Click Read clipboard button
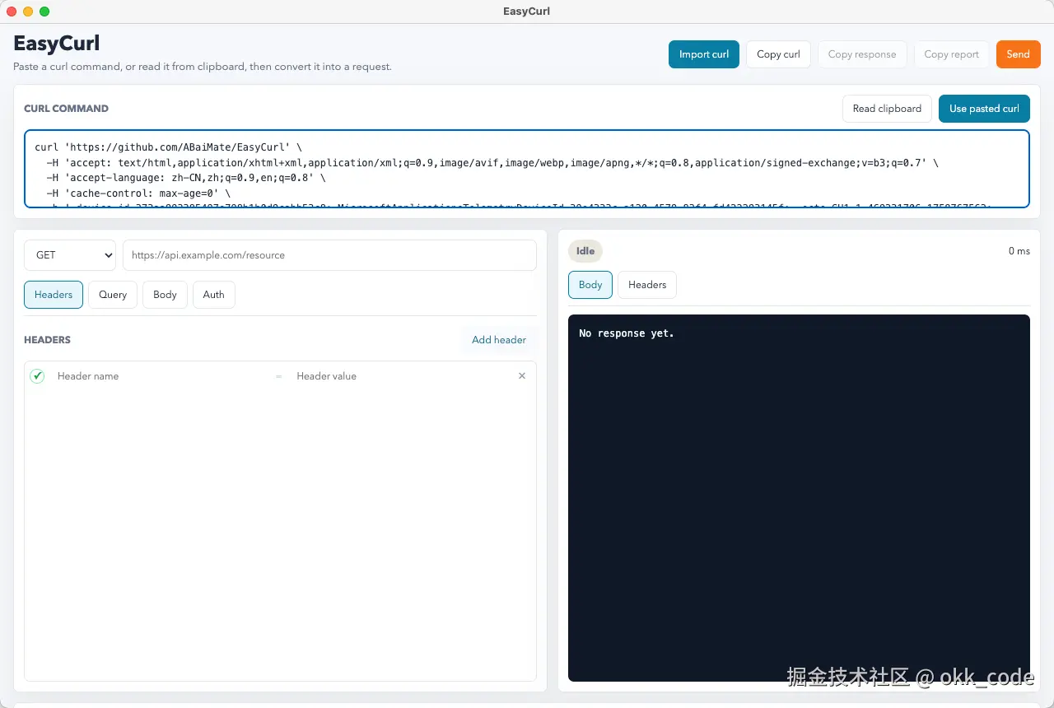The image size is (1054, 708). [x=887, y=109]
